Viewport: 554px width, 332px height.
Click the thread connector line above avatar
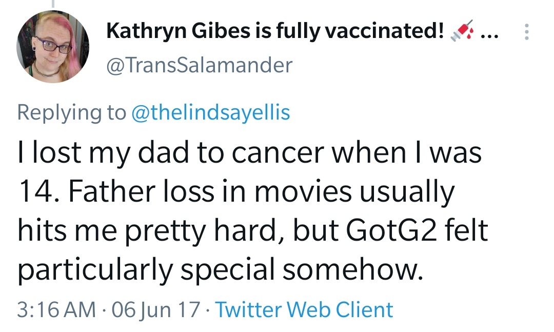tap(53, 4)
